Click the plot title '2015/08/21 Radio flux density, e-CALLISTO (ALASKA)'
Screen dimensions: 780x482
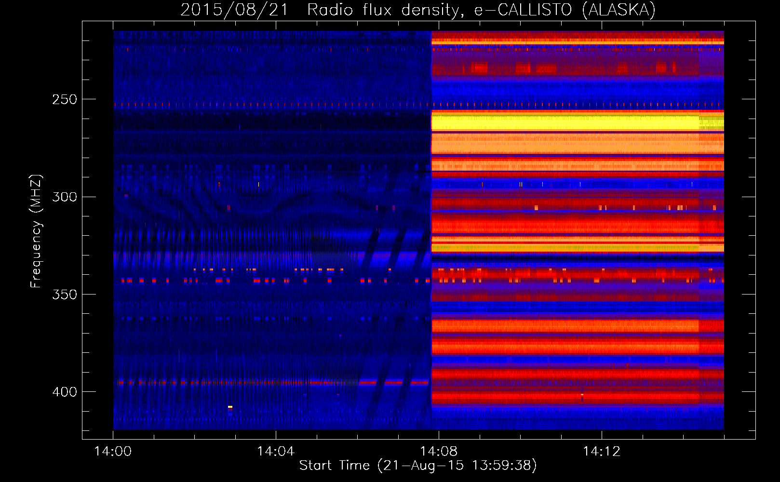[x=418, y=10]
